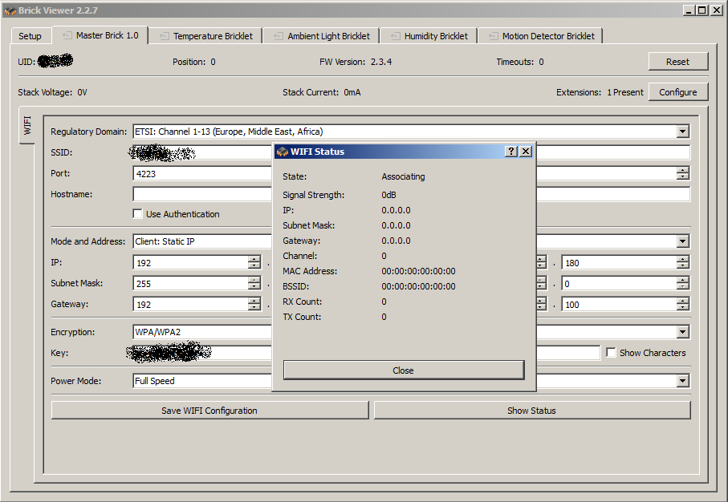Viewport: 728px width, 502px height.
Task: Click undock icon on Humidity Bricklet tab
Action: (396, 36)
